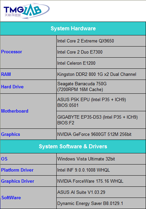Select Intel Core 2 Extreme QX9650 cell
146x209 pixels.
click(101, 41)
